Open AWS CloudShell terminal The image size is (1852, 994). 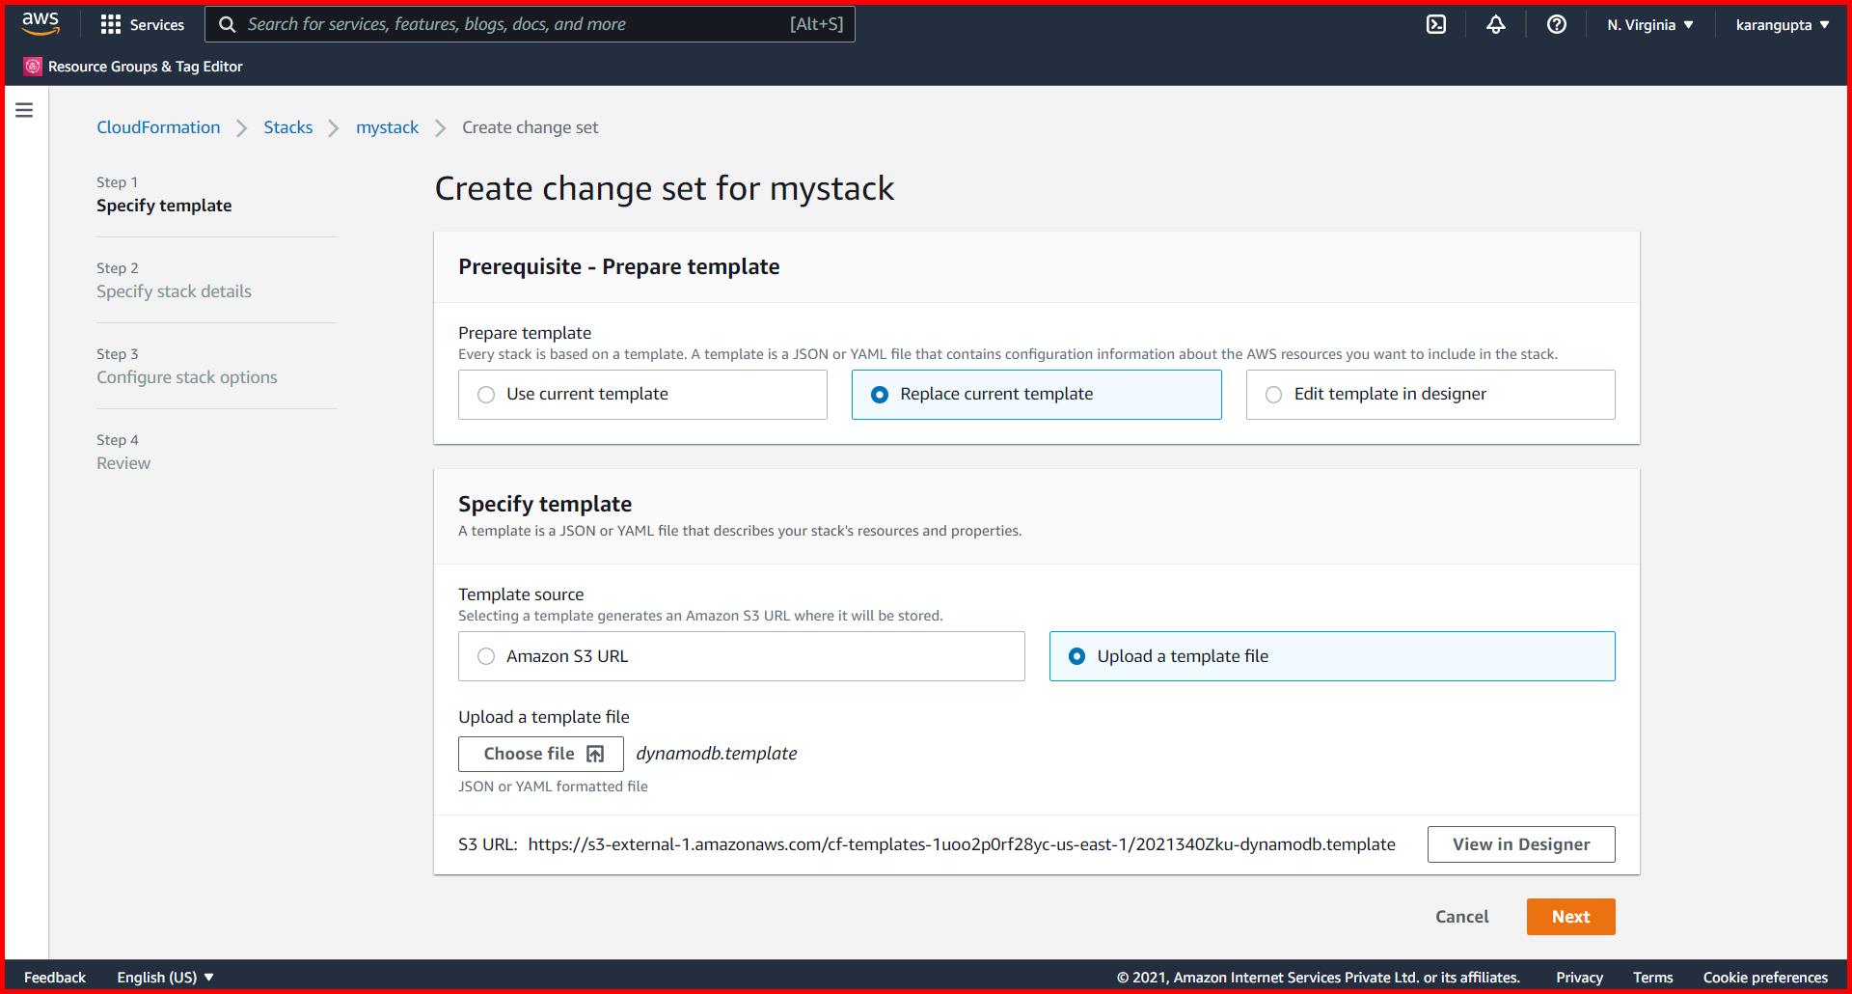click(x=1436, y=24)
